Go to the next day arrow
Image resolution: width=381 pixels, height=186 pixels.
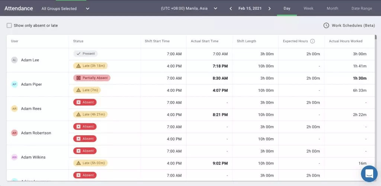269,9
